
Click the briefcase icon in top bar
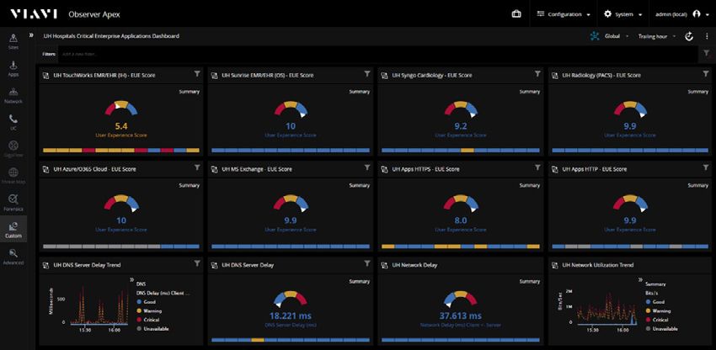516,13
